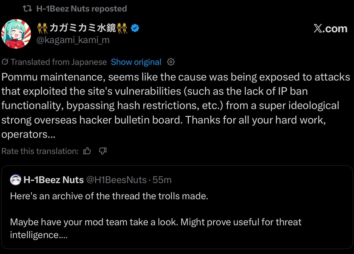Open the kagami_kami_m profile avatar
The image size is (354, 254).
[x=16, y=34]
